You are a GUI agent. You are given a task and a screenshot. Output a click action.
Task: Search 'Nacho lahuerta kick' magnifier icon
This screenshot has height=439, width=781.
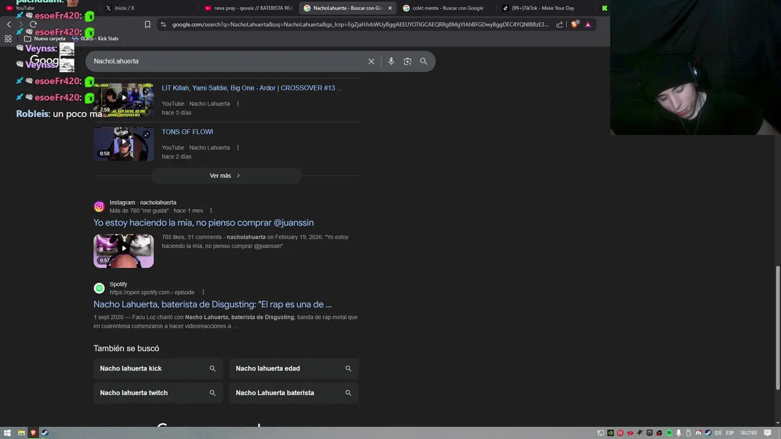coord(212,368)
